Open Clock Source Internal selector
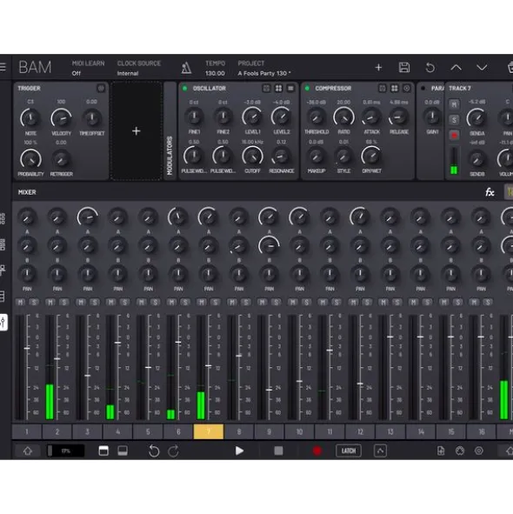Viewport: 513px width, 514px height. coord(139,68)
